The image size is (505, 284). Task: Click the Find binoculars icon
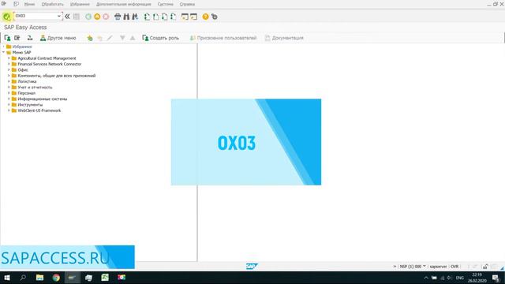pos(126,17)
